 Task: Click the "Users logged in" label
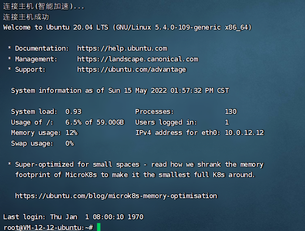(x=166, y=122)
